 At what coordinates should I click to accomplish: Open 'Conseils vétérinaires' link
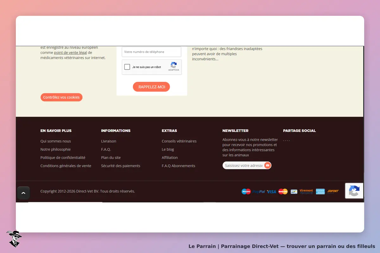tap(179, 141)
